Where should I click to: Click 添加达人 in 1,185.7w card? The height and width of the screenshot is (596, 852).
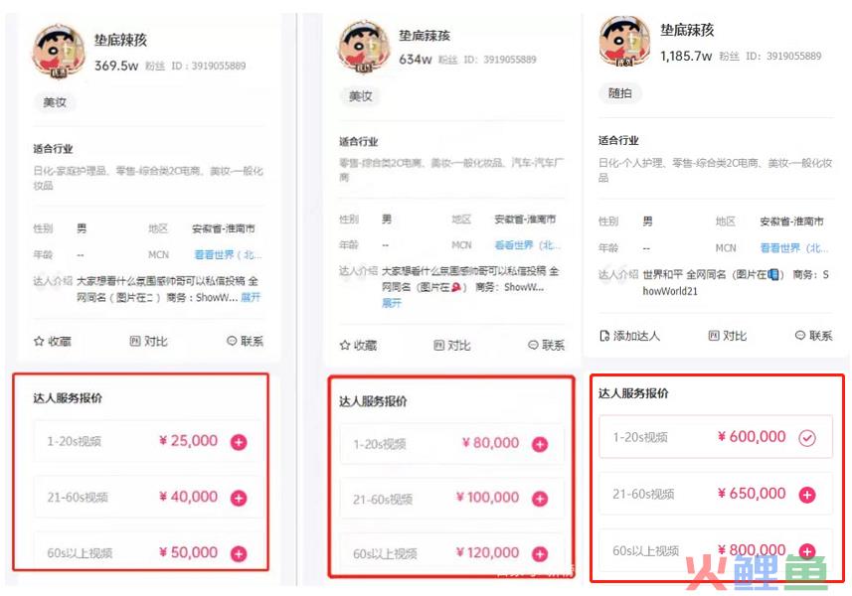coord(629,336)
